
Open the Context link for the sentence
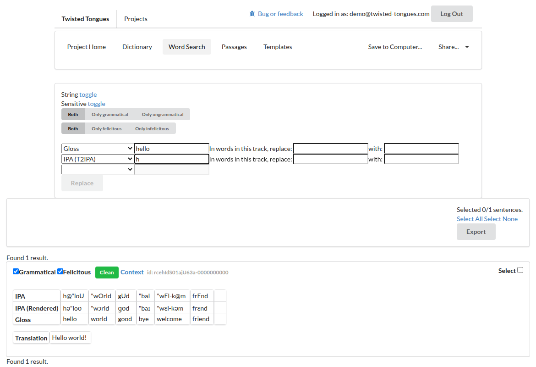click(x=132, y=272)
